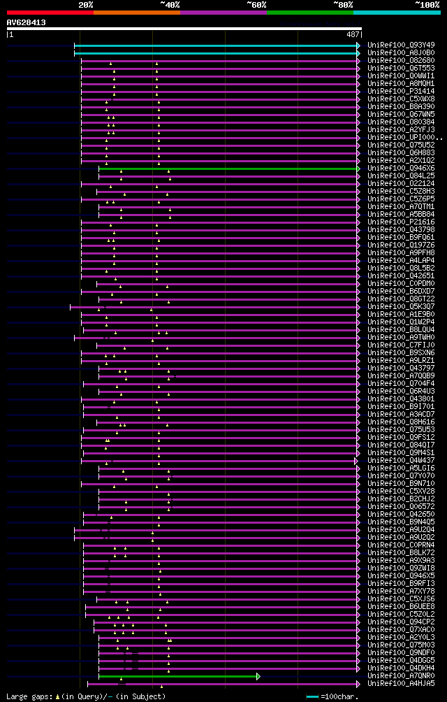
Task: Select label UniRef100_B9FQ61
Action: (x=401, y=237)
